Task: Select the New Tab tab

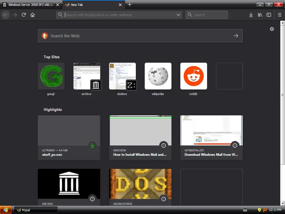Action: point(94,5)
